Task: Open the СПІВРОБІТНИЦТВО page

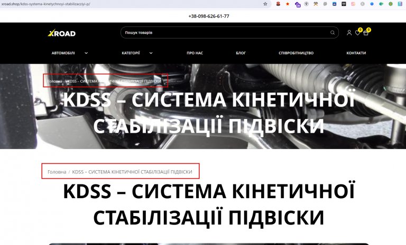Action: 296,53
